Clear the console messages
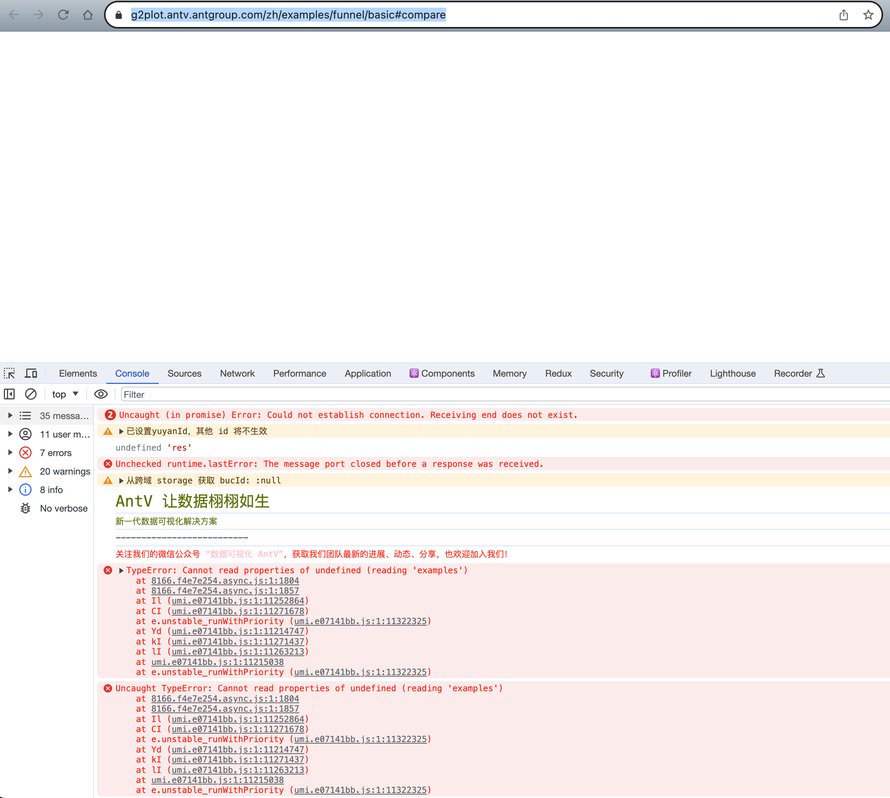890x798 pixels. click(31, 394)
